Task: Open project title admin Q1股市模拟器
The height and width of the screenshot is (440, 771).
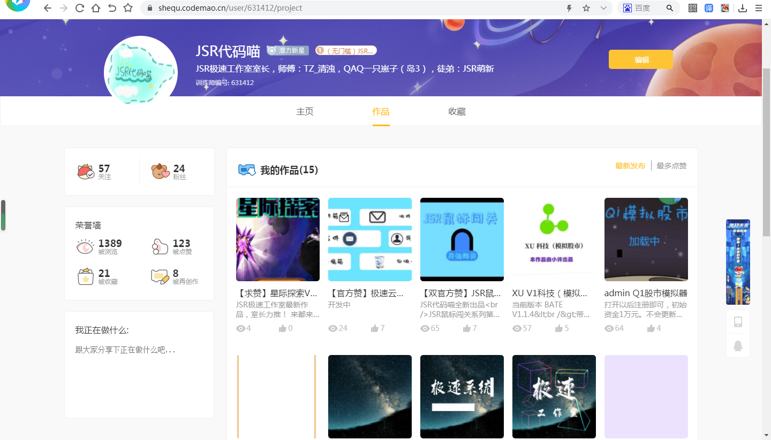Action: point(646,293)
